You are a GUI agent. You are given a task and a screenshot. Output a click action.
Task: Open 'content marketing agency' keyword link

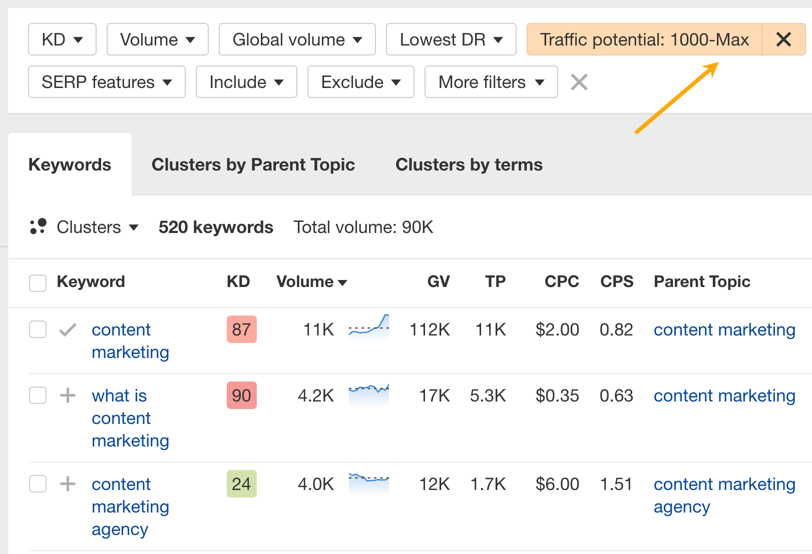pyautogui.click(x=130, y=506)
